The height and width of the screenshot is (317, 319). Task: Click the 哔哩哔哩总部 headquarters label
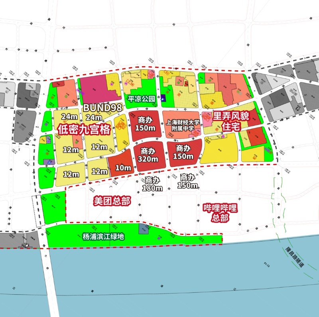pos(220,213)
